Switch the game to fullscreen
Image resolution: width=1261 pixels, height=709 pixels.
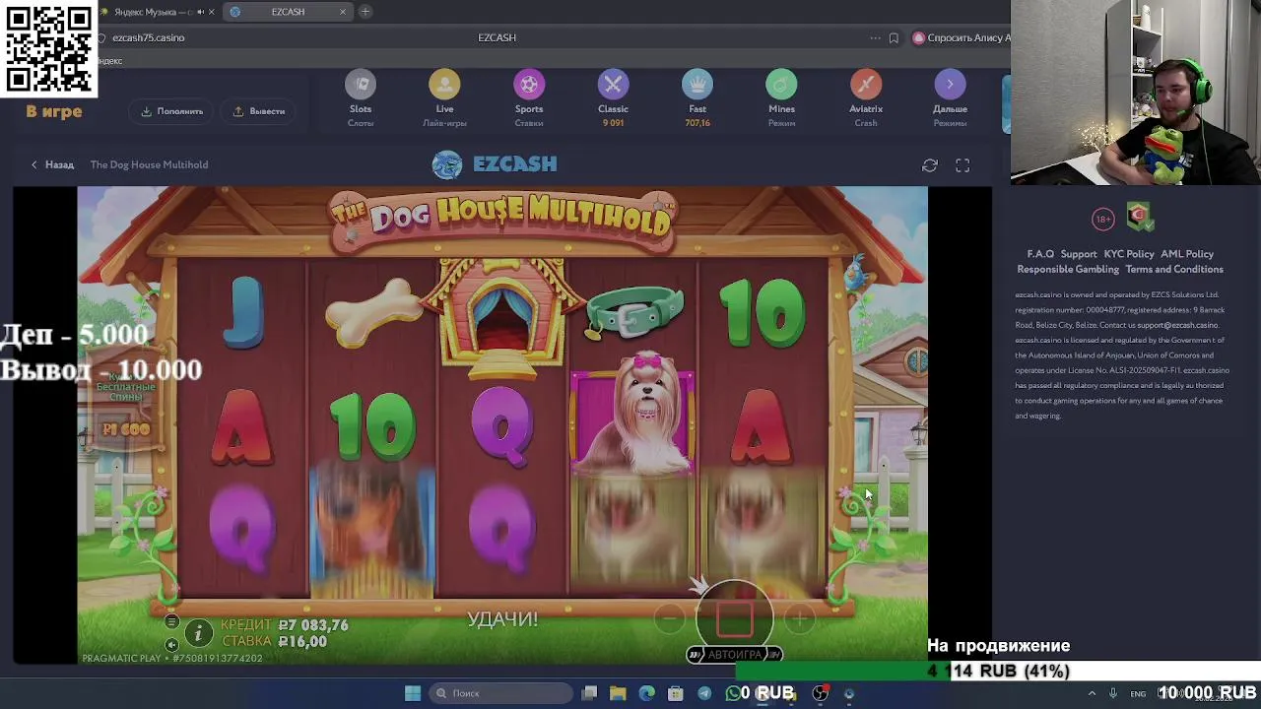[x=962, y=165]
